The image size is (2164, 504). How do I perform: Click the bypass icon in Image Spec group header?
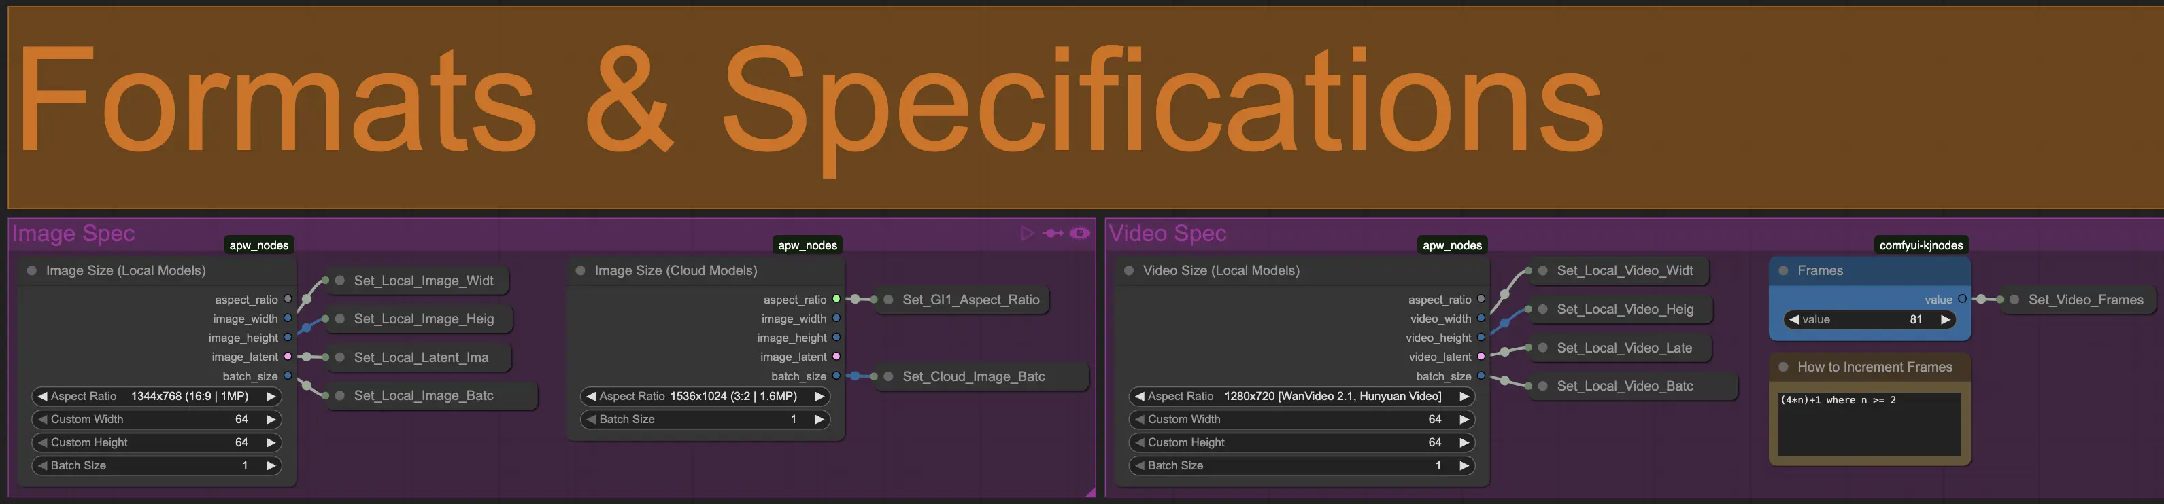1053,233
